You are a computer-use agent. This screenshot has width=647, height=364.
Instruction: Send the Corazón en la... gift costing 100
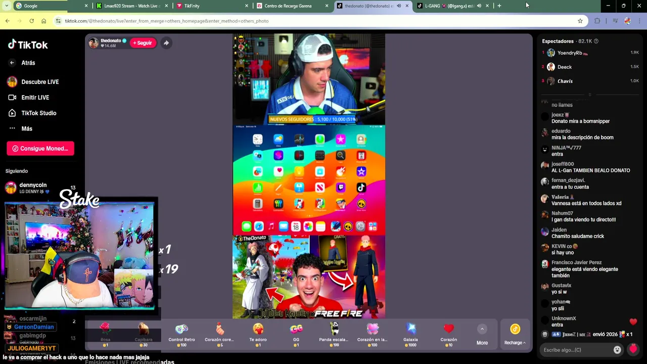(373, 335)
